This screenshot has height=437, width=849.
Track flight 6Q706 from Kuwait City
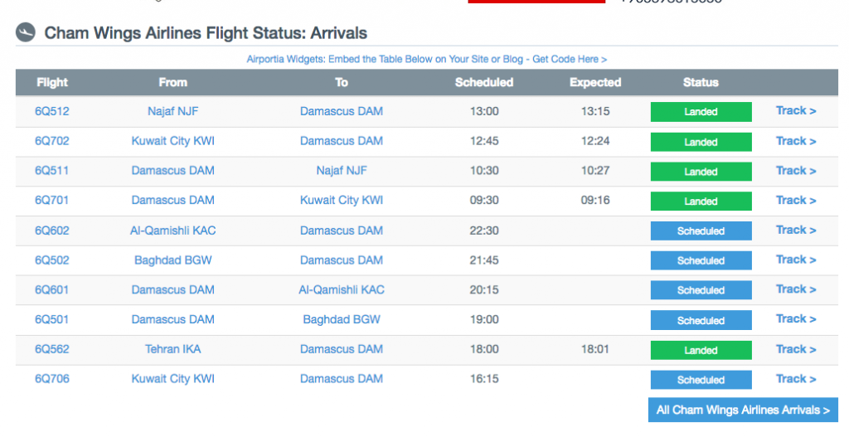point(796,379)
